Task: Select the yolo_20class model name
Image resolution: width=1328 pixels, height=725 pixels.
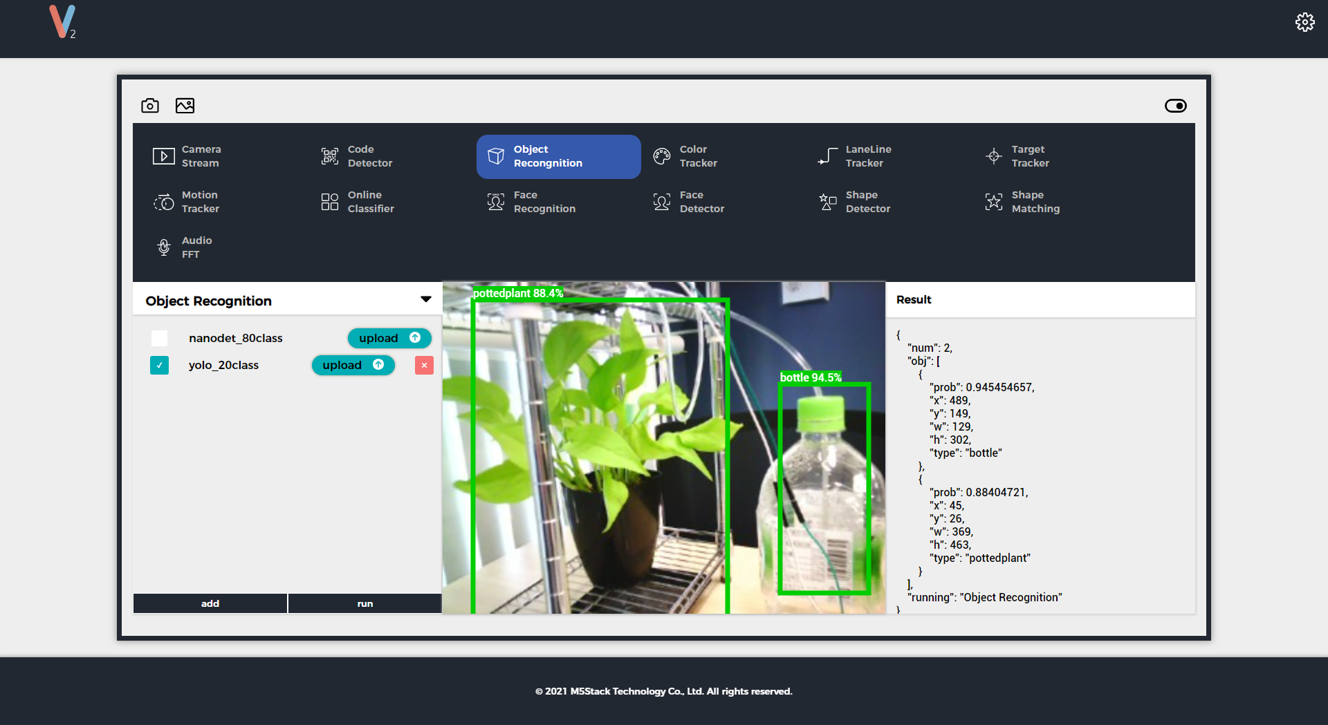Action: click(x=223, y=365)
